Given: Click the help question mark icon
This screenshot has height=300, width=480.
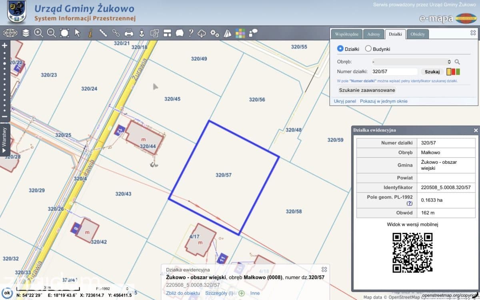Looking at the screenshot, I should pyautogui.click(x=191, y=33).
